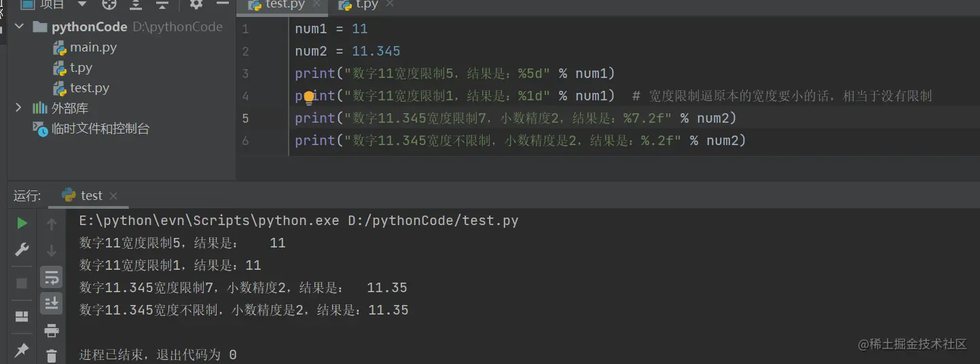Click line number 6 in the gutter

point(245,141)
